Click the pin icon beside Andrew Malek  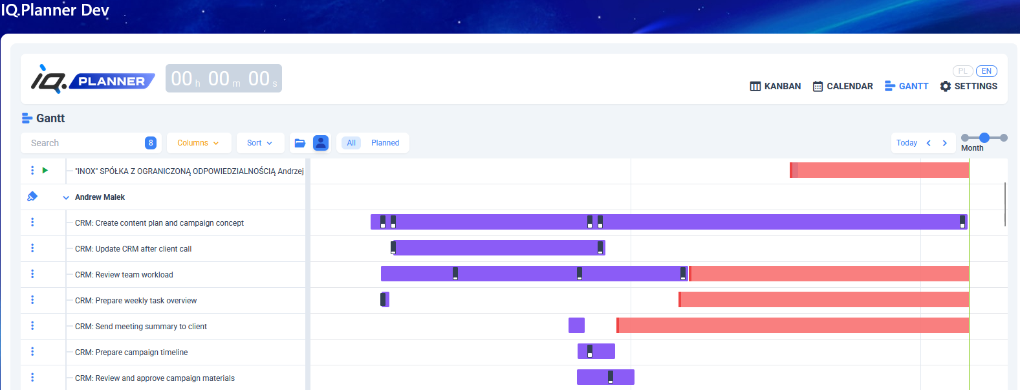pos(32,197)
